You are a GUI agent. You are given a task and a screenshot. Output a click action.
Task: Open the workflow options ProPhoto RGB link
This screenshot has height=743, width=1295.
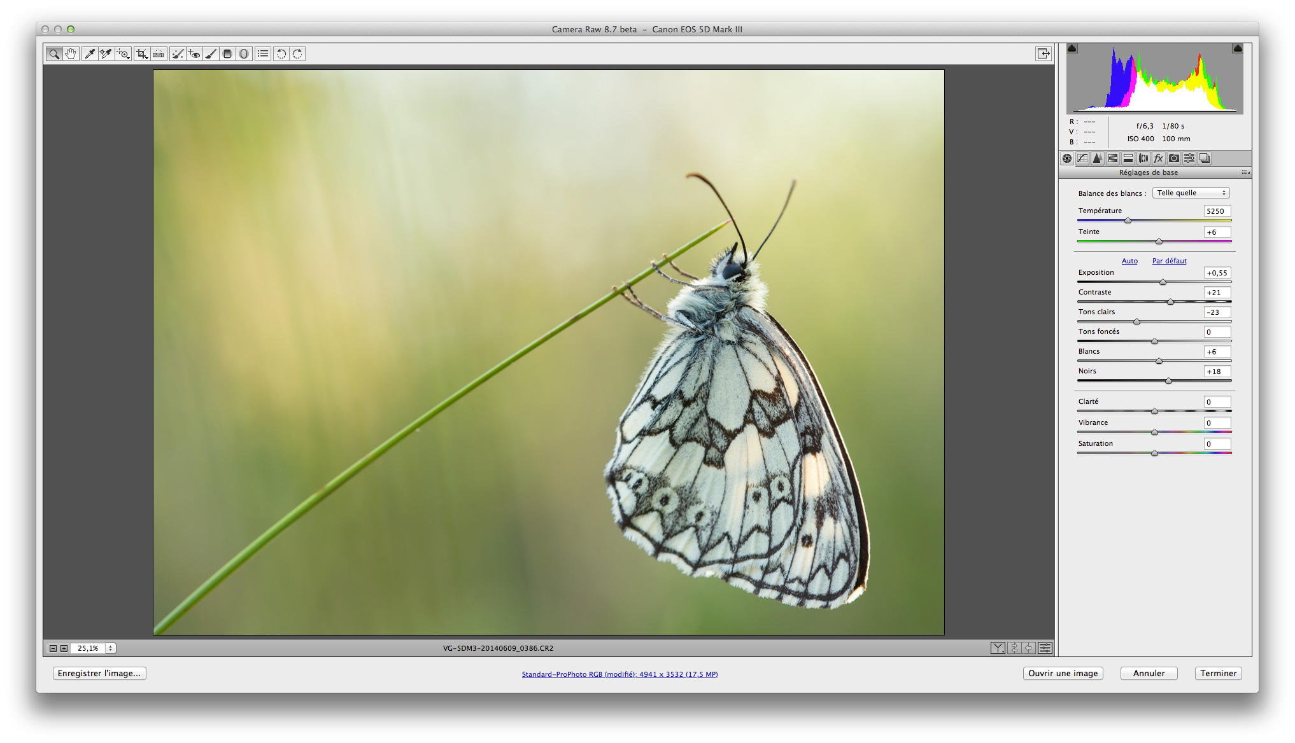619,674
